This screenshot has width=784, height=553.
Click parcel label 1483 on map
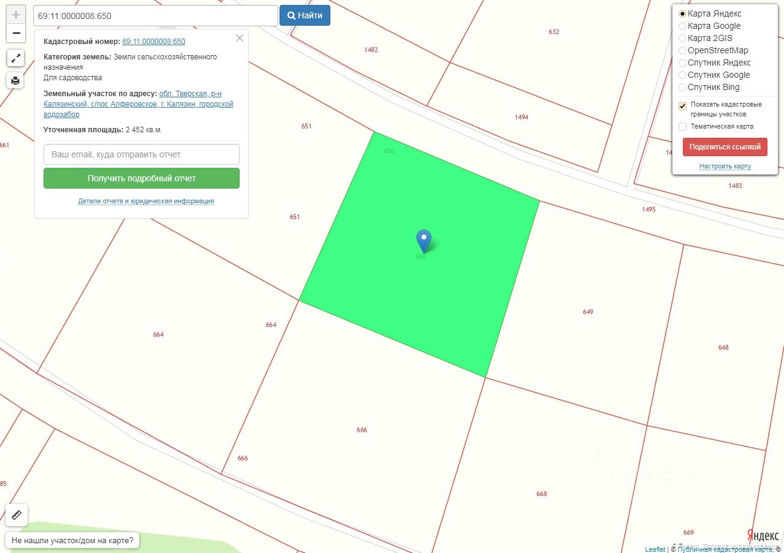(735, 186)
